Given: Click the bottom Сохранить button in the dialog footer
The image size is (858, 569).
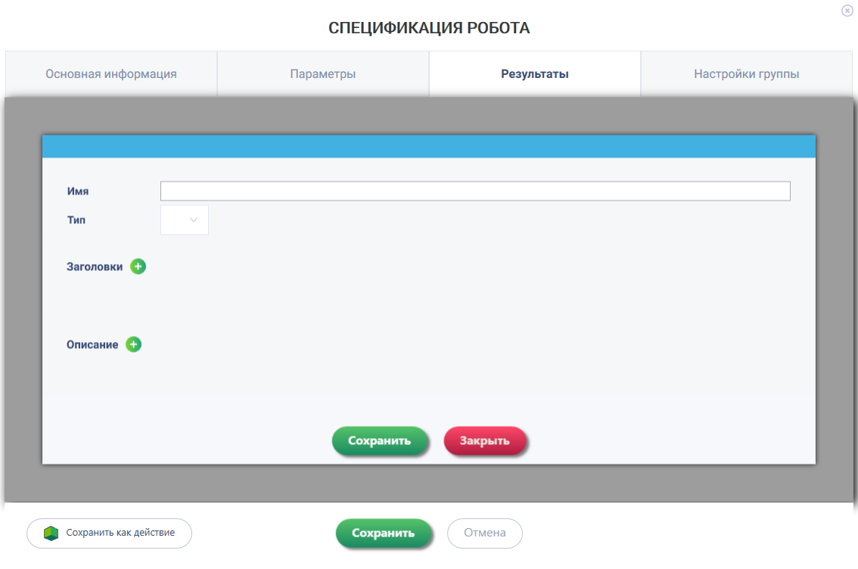Looking at the screenshot, I should (383, 533).
